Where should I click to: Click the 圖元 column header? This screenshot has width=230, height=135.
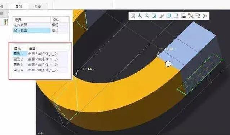click(20, 48)
